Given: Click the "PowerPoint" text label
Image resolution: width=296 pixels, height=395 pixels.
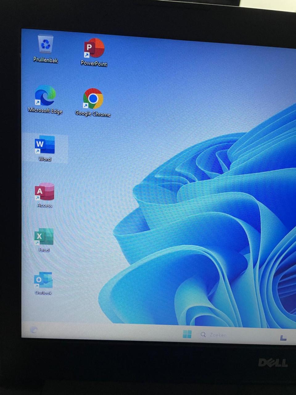Looking at the screenshot, I should pos(94,64).
